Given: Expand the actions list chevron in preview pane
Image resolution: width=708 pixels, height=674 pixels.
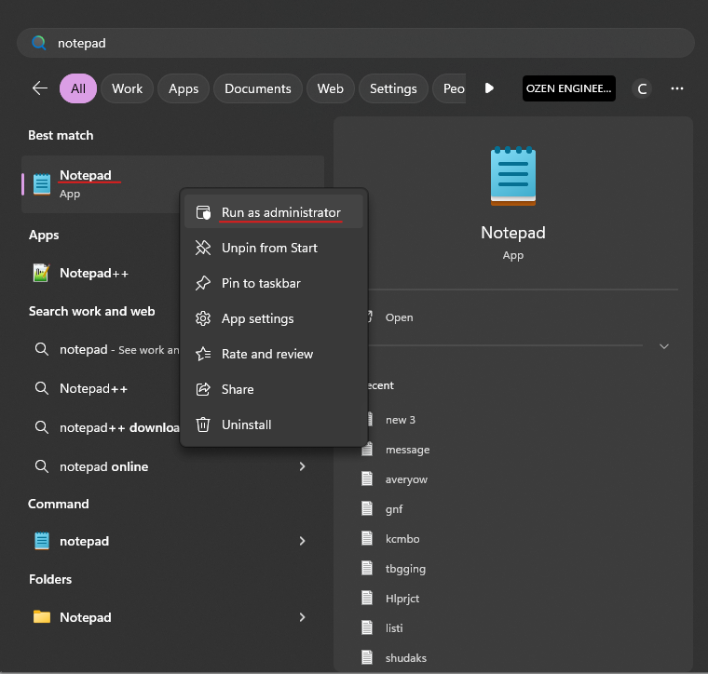Looking at the screenshot, I should tap(664, 346).
